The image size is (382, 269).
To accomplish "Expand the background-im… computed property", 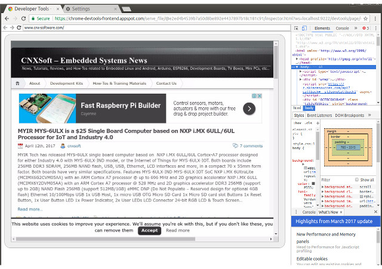I will coord(322,202).
